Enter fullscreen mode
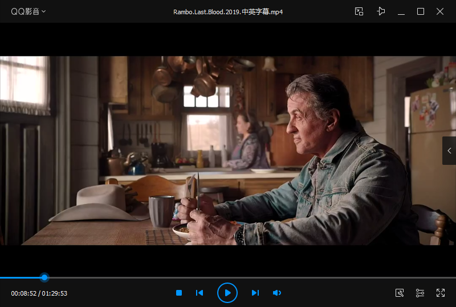Viewport: 456px width, 307px height. tap(441, 293)
